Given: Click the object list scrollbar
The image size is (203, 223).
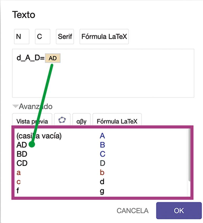Looking at the screenshot, I should pos(189,156).
